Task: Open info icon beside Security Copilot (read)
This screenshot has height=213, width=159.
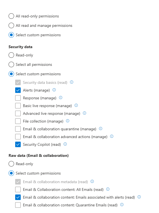Action: click(x=65, y=144)
